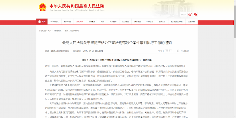Increase font size with plus icon
Image resolution: width=236 pixels, height=118 pixels.
(x=166, y=51)
